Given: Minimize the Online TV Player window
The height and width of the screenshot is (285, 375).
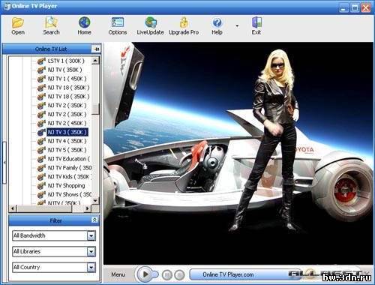Looking at the screenshot, I should pos(343,7).
